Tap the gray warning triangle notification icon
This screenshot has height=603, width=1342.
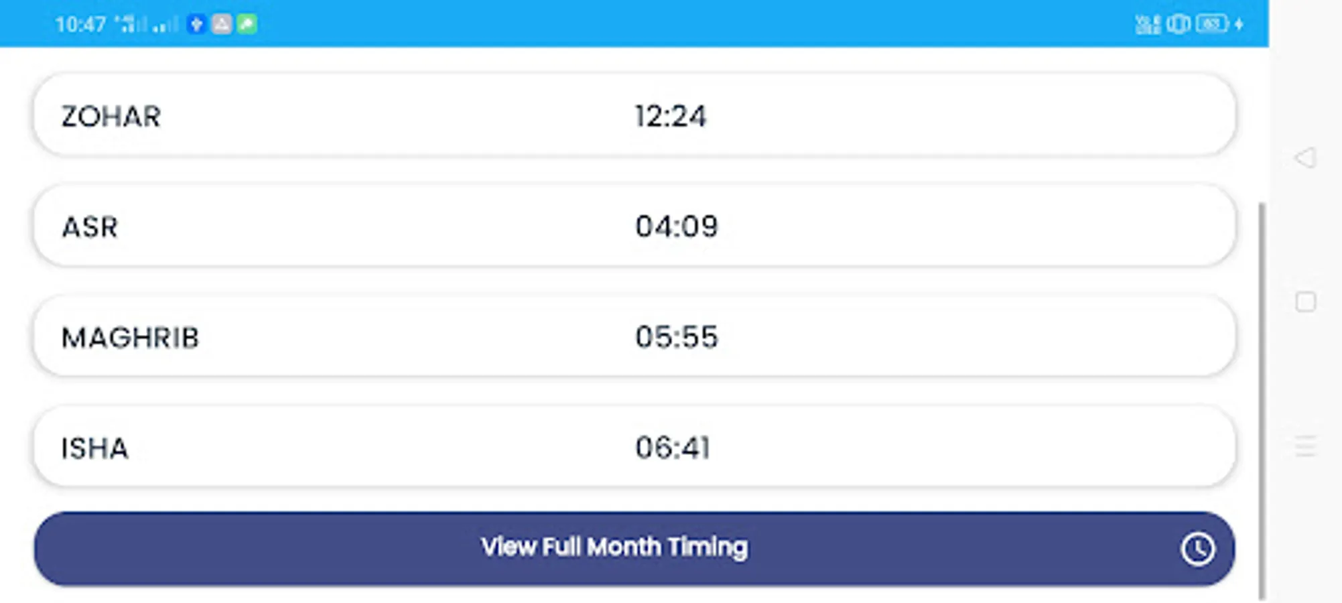pyautogui.click(x=222, y=25)
